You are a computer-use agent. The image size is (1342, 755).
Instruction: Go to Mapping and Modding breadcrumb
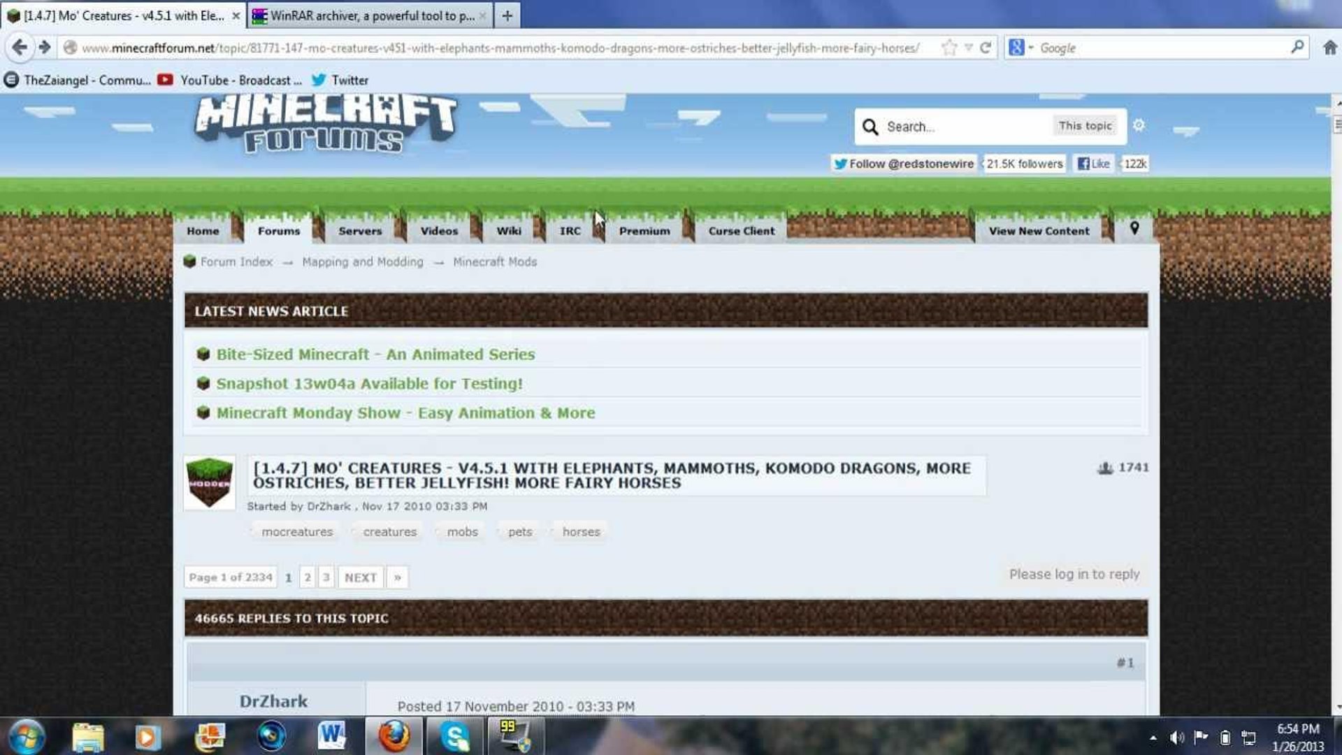(363, 261)
